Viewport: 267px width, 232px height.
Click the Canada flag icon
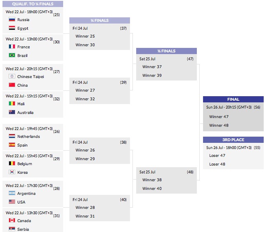click(12, 220)
